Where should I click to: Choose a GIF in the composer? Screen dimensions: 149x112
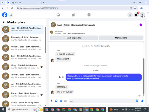click(65, 101)
